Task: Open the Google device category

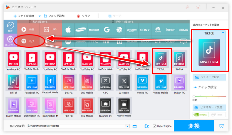Action: [x=107, y=30]
